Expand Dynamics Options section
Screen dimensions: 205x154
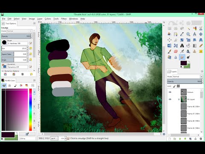click(x=3, y=71)
